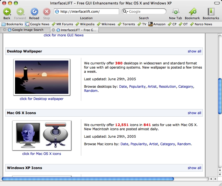This screenshot has height=186, width=222.
Task: Click the horizontal scrollbar thumb
Action: click(x=88, y=179)
